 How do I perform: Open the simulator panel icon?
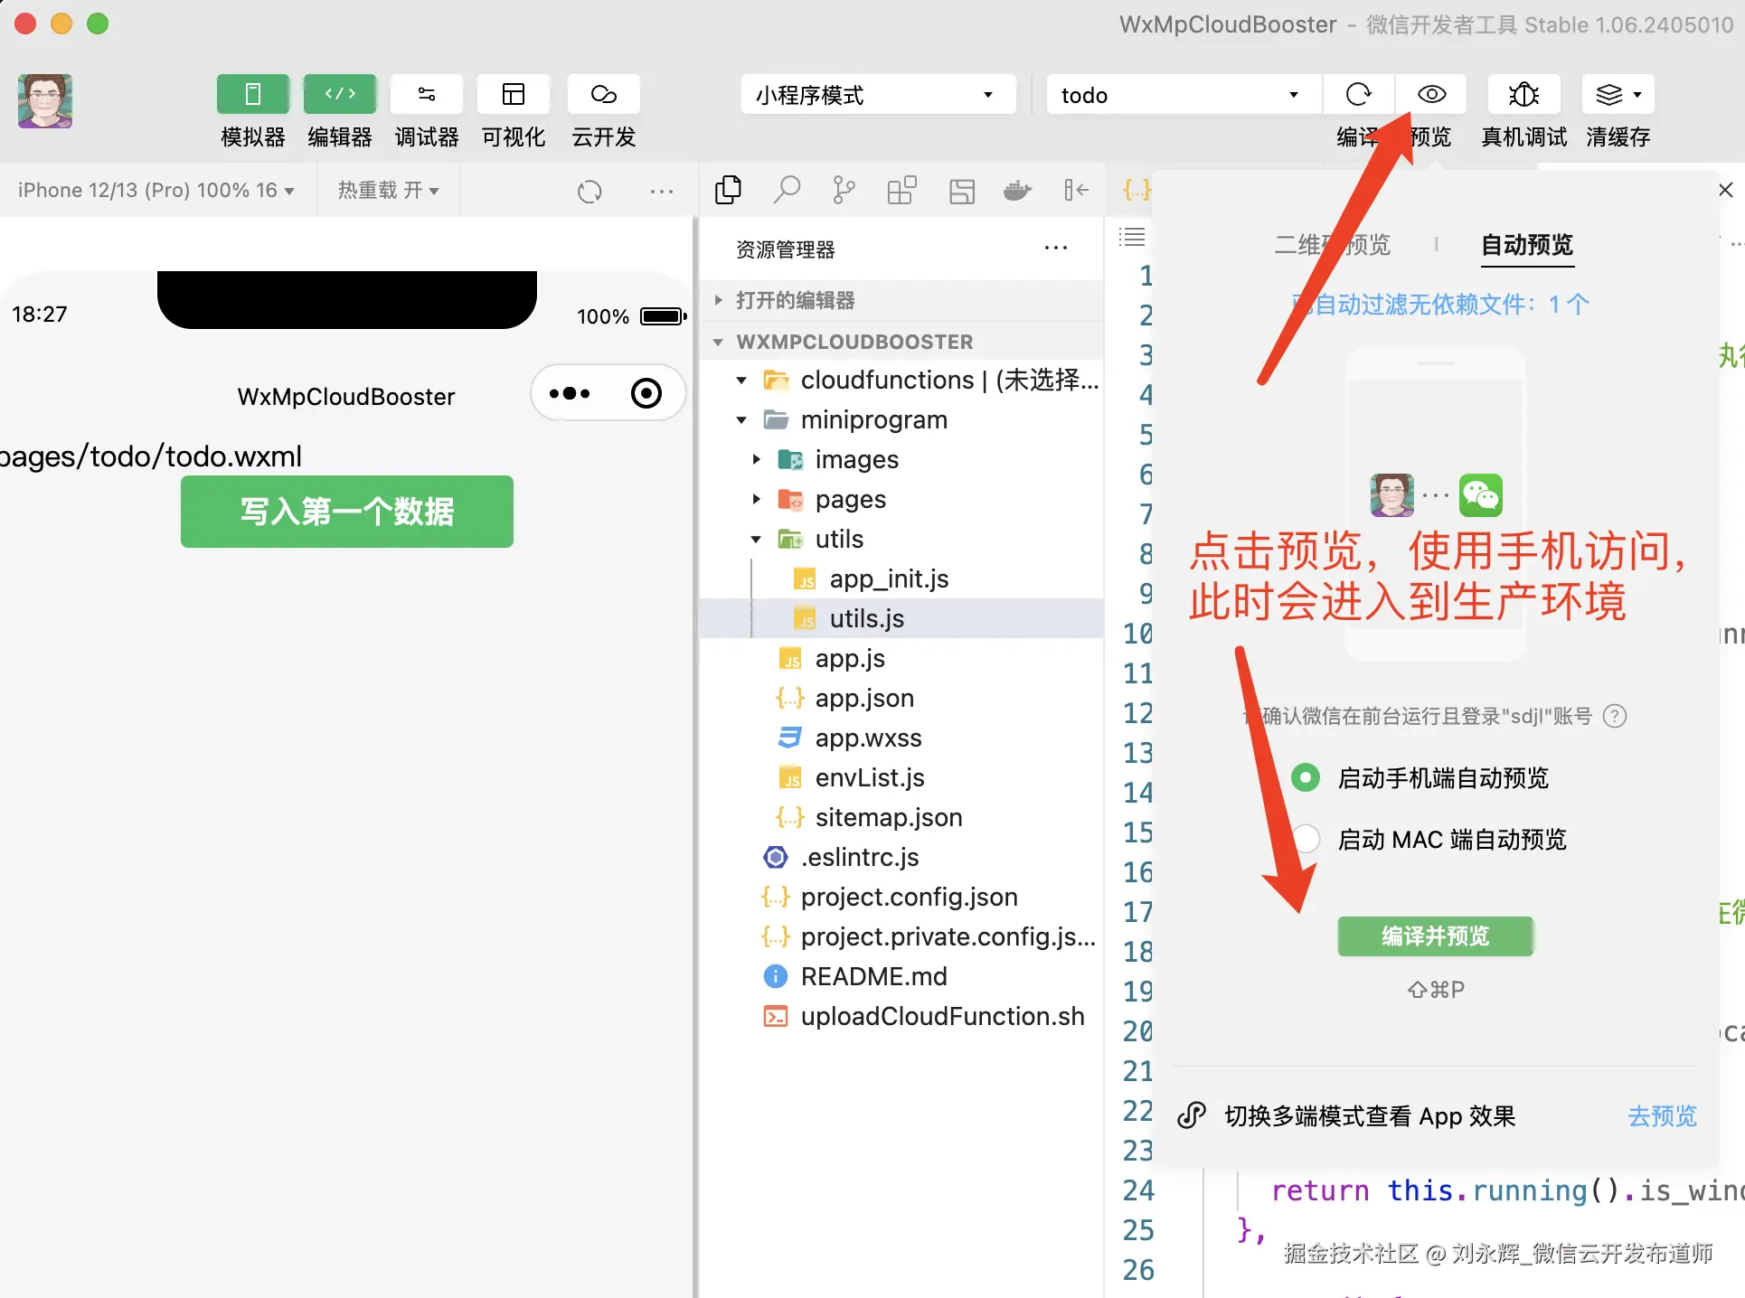[252, 94]
